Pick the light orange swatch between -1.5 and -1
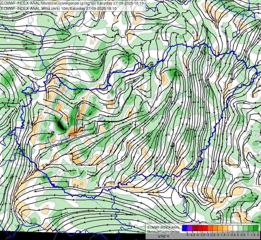Image resolution: width=261 pixels, height=240 pixels. (x=225, y=228)
